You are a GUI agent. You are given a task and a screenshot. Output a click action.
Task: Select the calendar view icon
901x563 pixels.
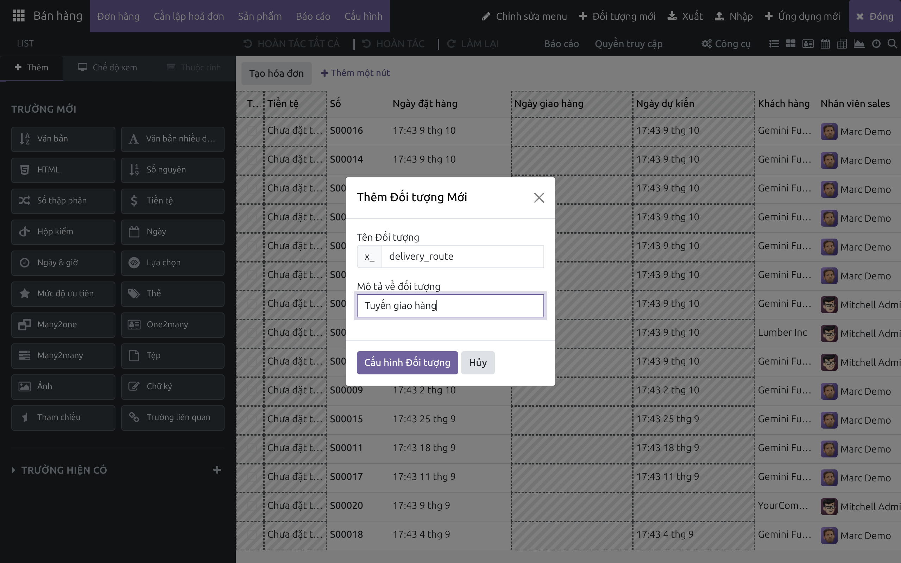(x=825, y=44)
